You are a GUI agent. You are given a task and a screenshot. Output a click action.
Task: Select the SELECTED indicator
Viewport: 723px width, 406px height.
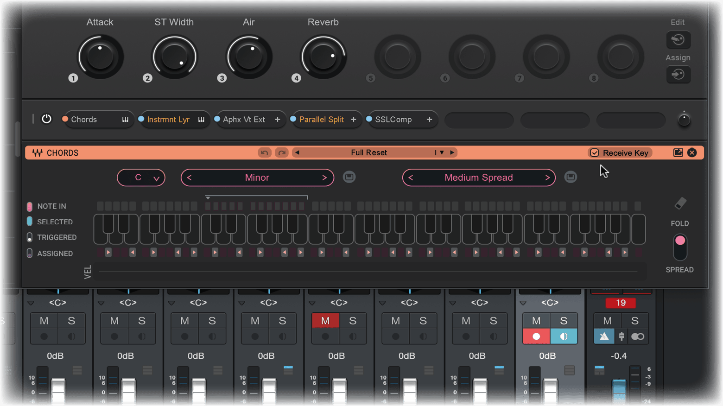point(30,222)
